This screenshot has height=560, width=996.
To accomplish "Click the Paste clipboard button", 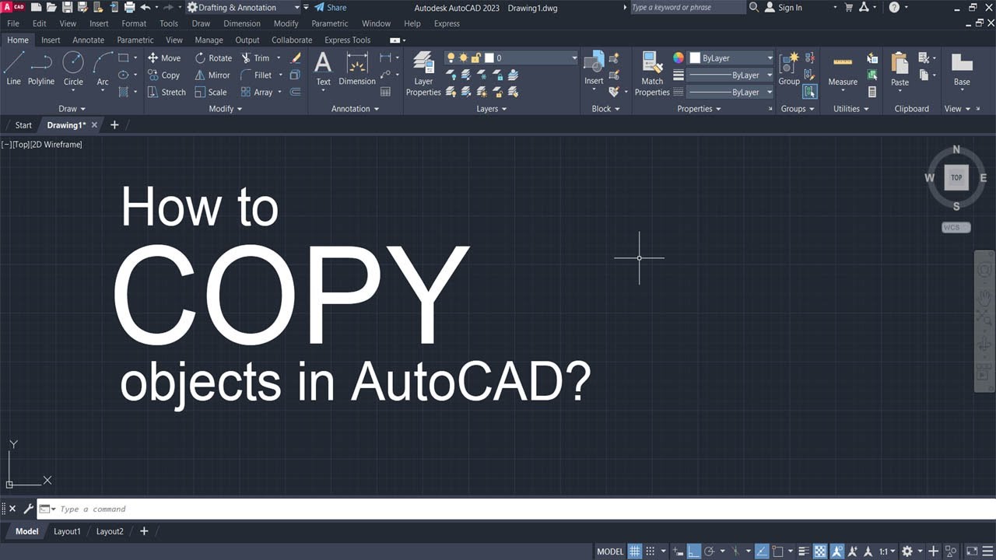I will [x=900, y=70].
